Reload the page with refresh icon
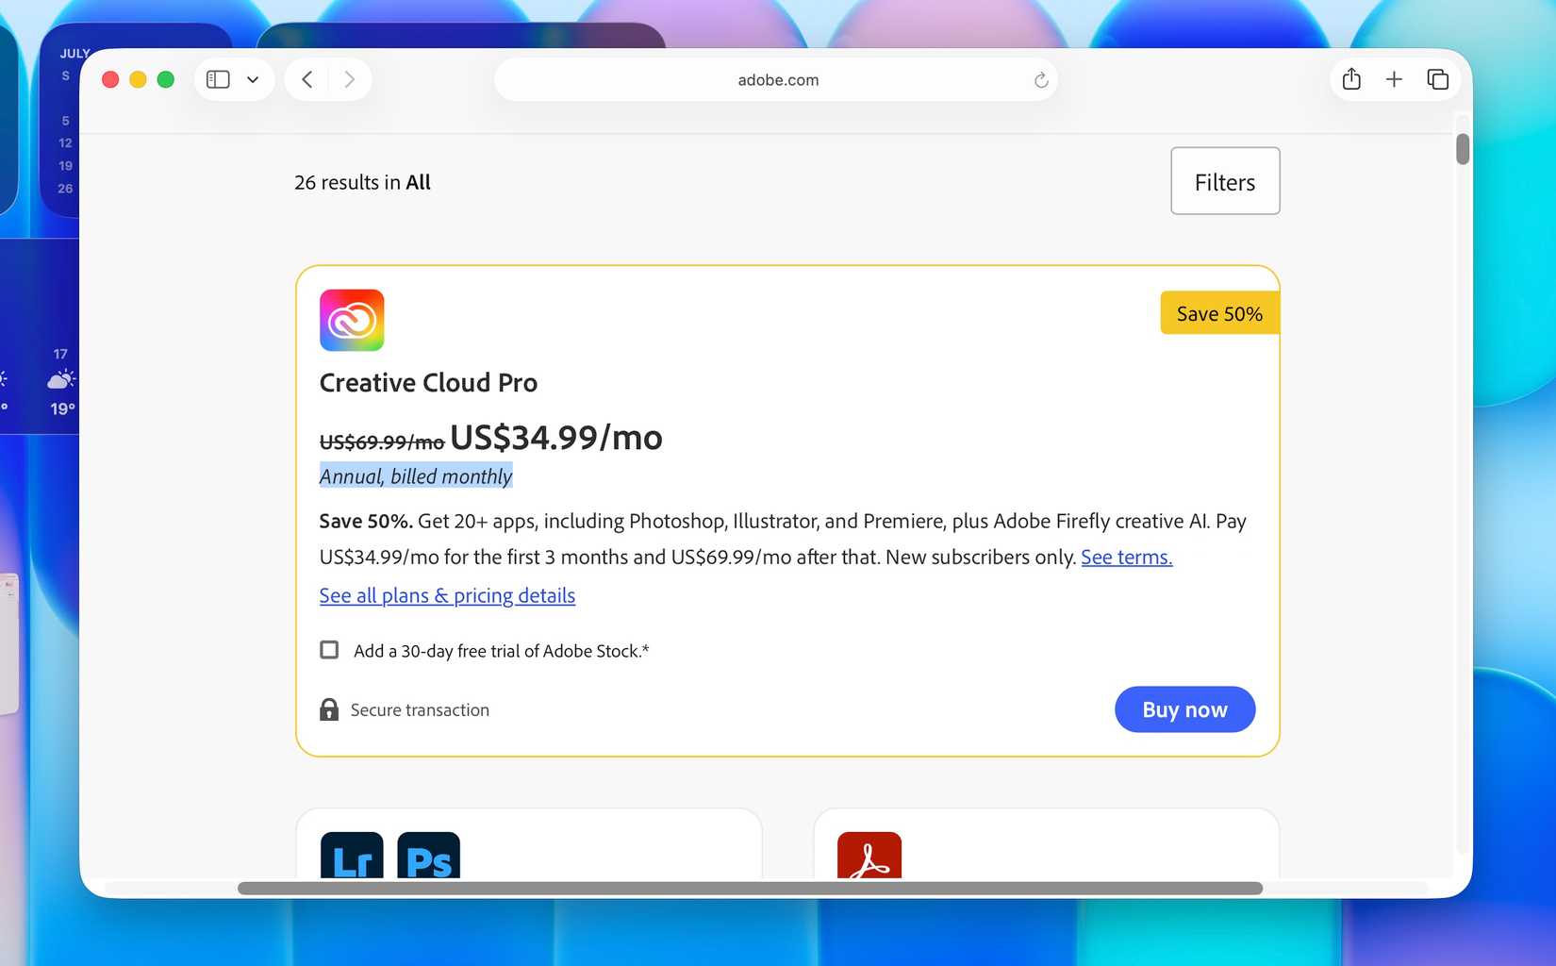The image size is (1556, 966). point(1041,80)
